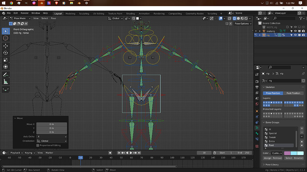Switch to the Animation workspace tab
Screen dimensions: 307x172
(x=144, y=14)
